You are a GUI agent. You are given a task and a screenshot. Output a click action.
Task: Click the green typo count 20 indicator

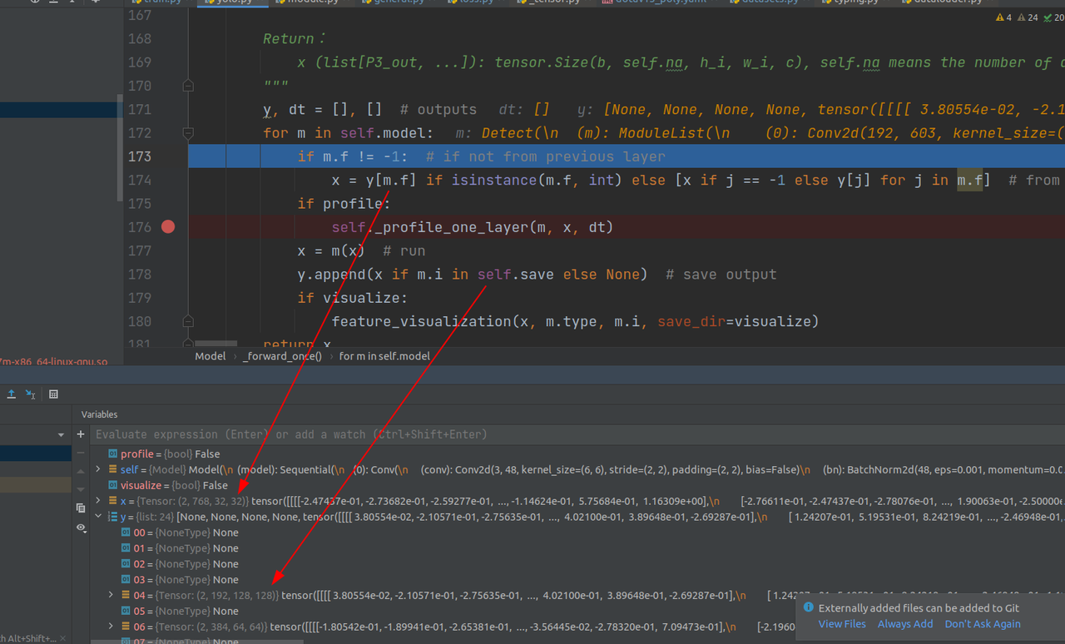coord(1053,17)
